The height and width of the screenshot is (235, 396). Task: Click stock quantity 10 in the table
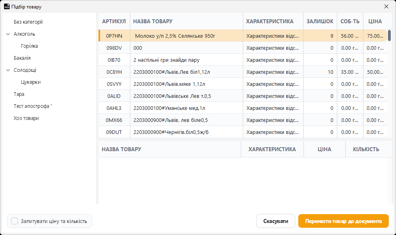click(x=330, y=72)
